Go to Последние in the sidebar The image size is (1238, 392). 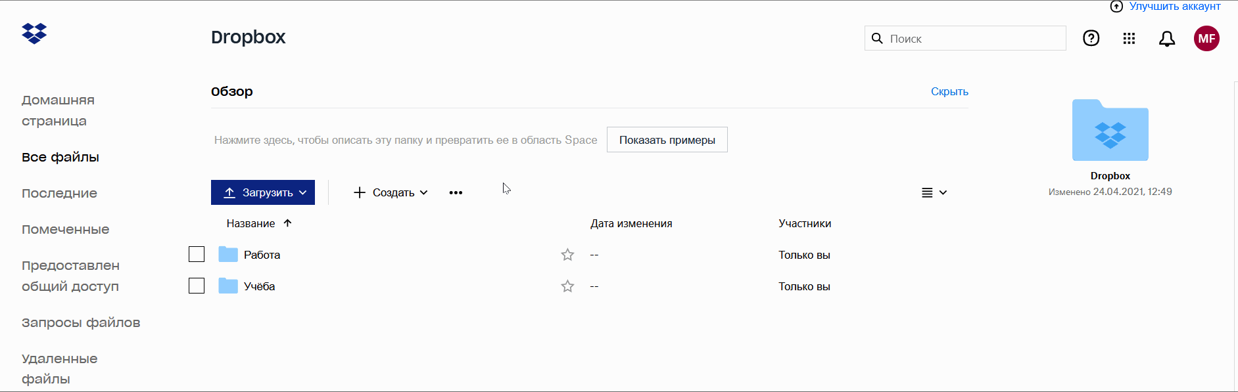point(59,193)
